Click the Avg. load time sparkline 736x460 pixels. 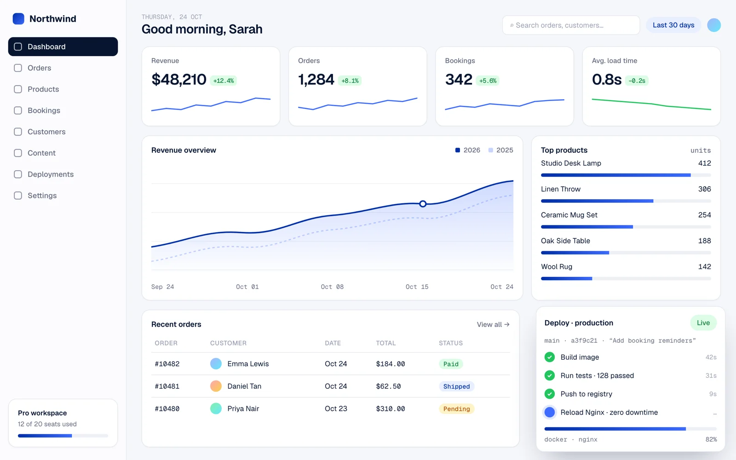[x=651, y=104]
